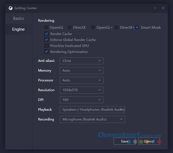Expand the DPI dropdown showing 160
Screen dimensions: 173x153
[82, 100]
